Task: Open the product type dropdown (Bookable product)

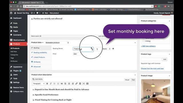Action: click(x=57, y=43)
